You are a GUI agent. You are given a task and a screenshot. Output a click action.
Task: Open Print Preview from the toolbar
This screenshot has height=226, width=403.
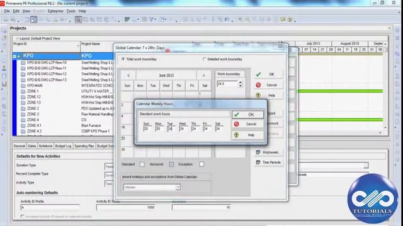pyautogui.click(x=13, y=19)
